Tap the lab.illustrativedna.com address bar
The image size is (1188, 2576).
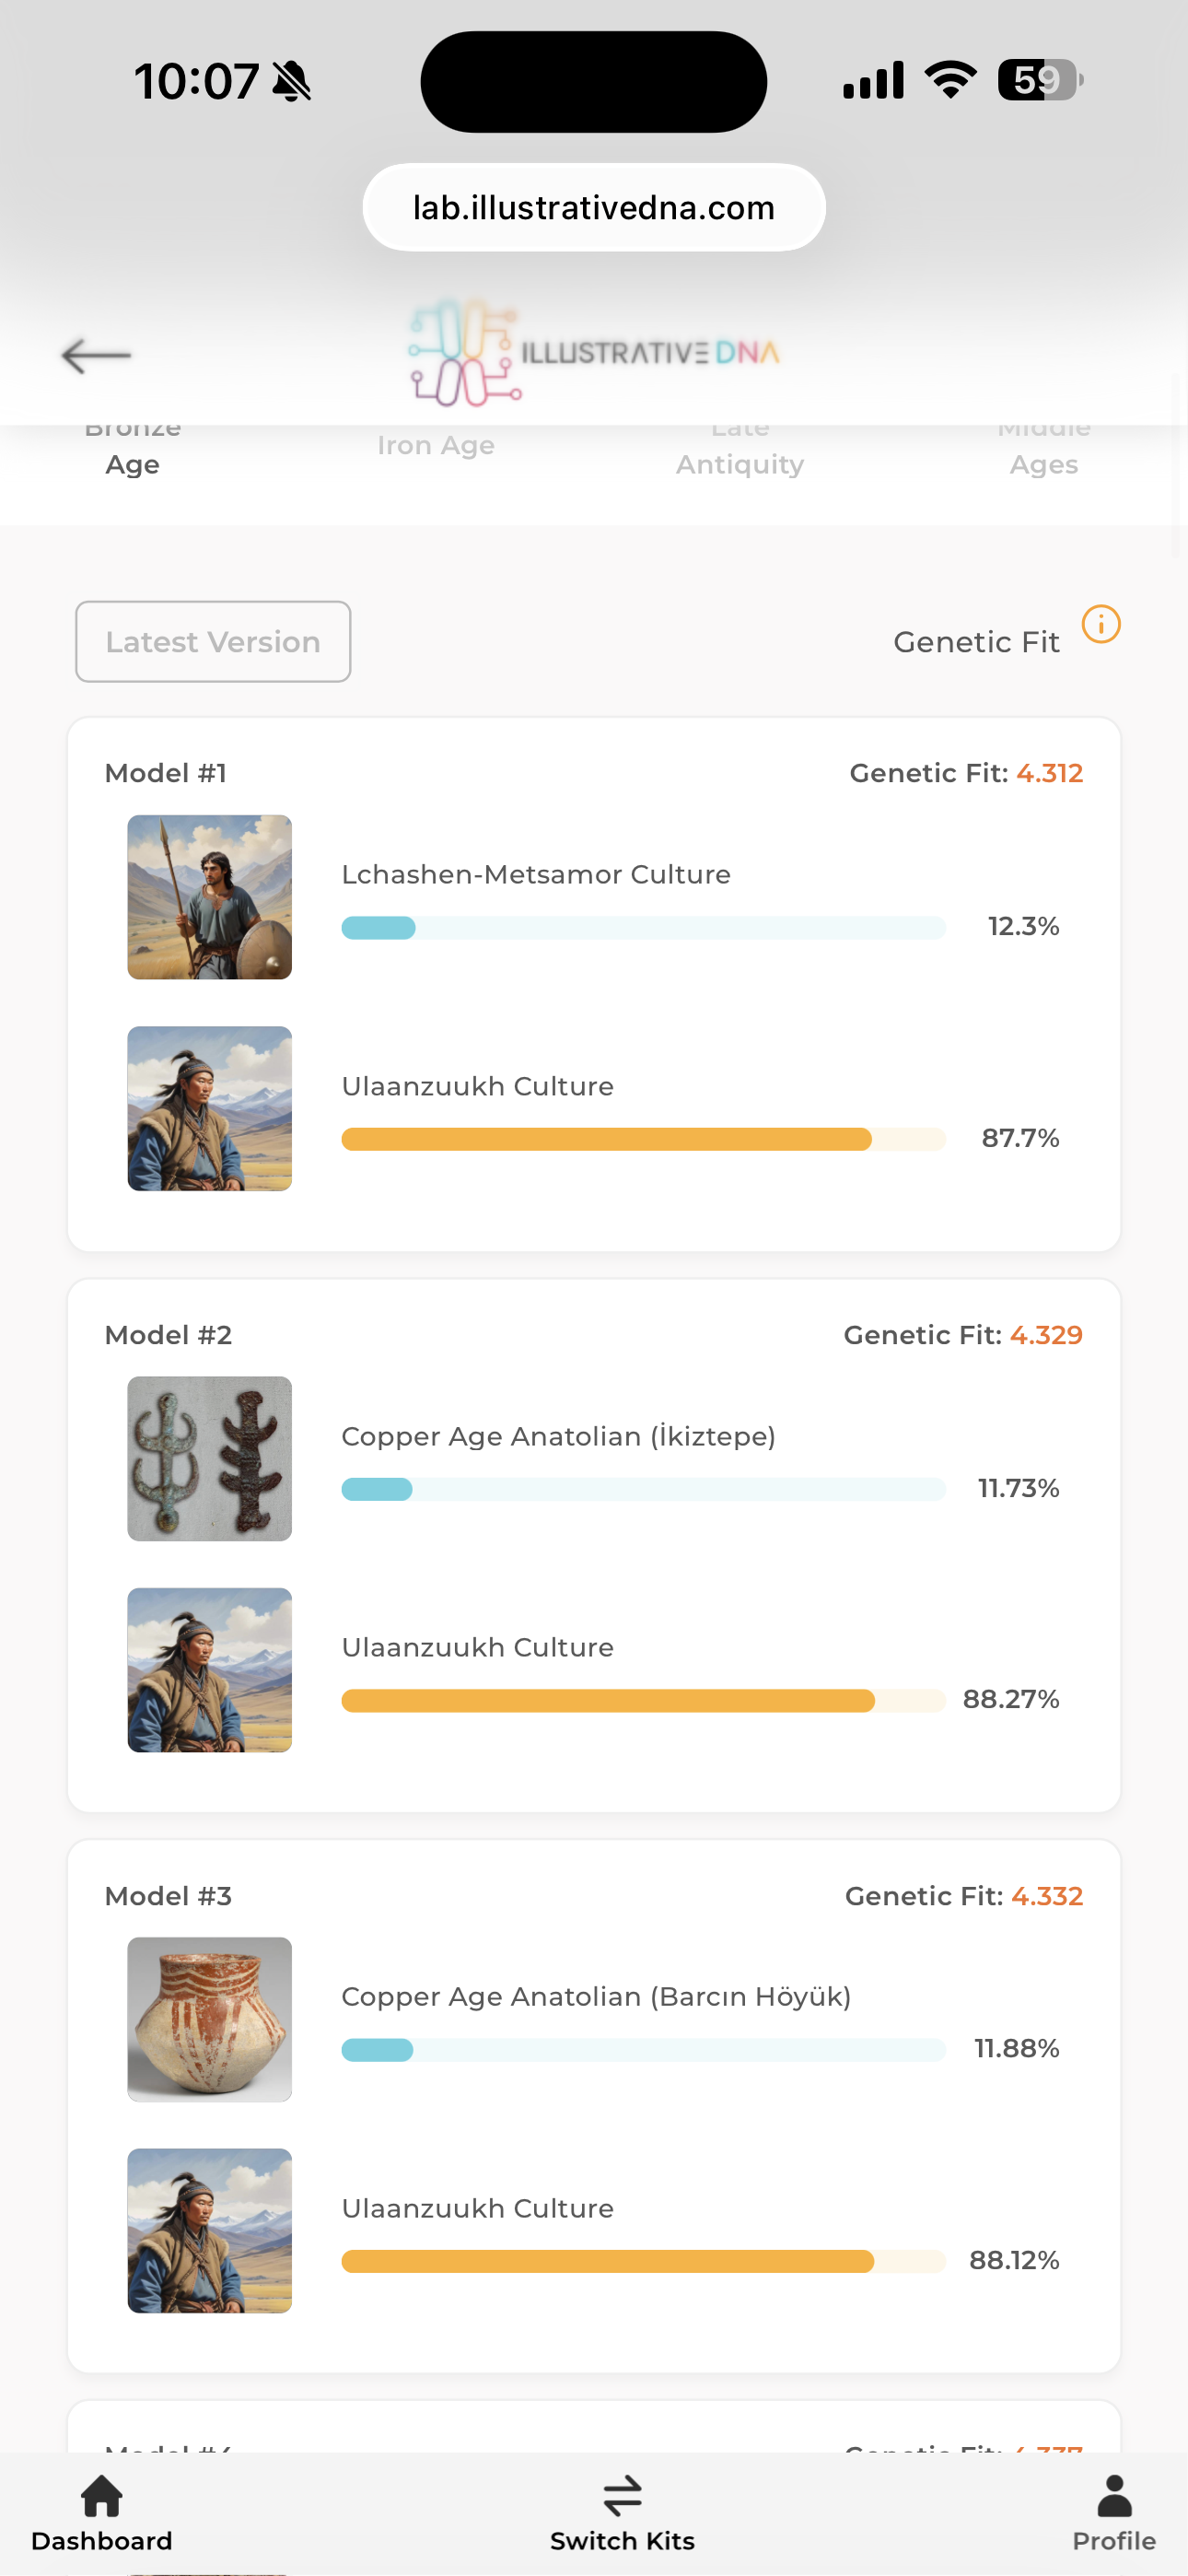click(593, 208)
